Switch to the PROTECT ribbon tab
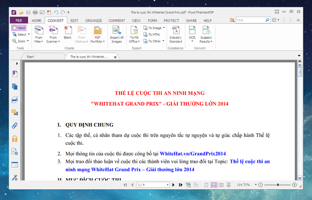 click(171, 21)
